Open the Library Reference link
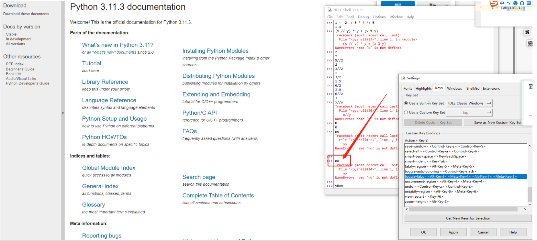The image size is (537, 241). (105, 82)
